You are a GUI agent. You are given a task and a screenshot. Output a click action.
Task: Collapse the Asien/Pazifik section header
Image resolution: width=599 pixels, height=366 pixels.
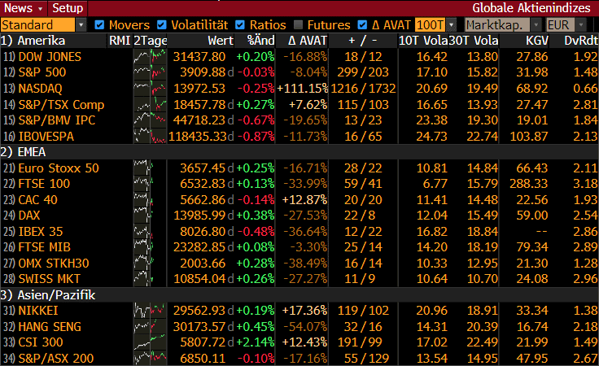pyautogui.click(x=48, y=295)
